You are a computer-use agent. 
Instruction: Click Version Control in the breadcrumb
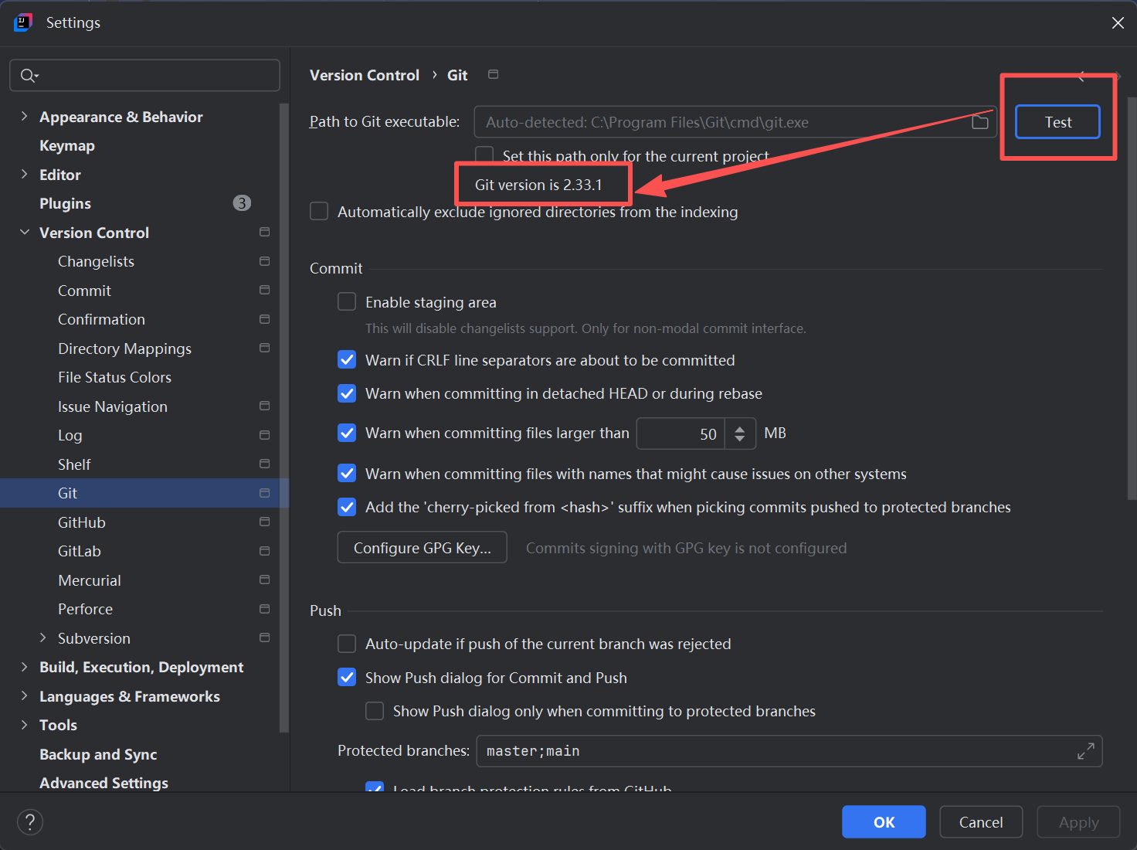365,75
